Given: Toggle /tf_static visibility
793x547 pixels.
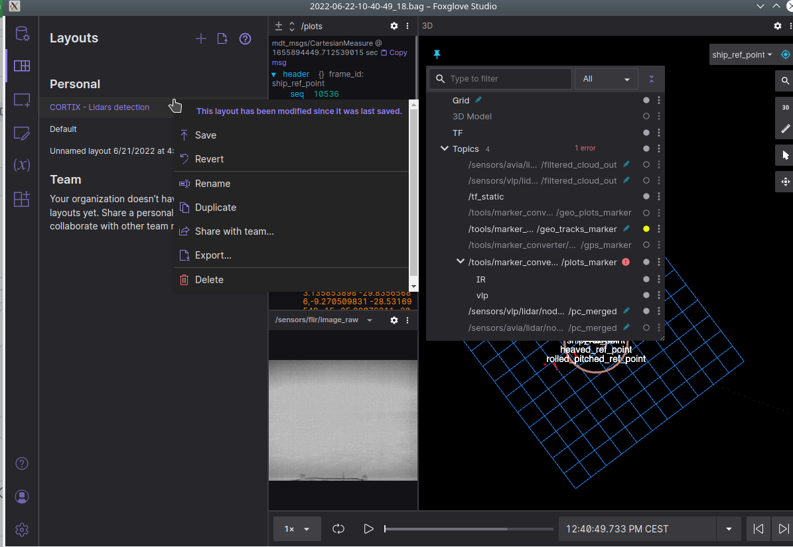Looking at the screenshot, I should (646, 196).
